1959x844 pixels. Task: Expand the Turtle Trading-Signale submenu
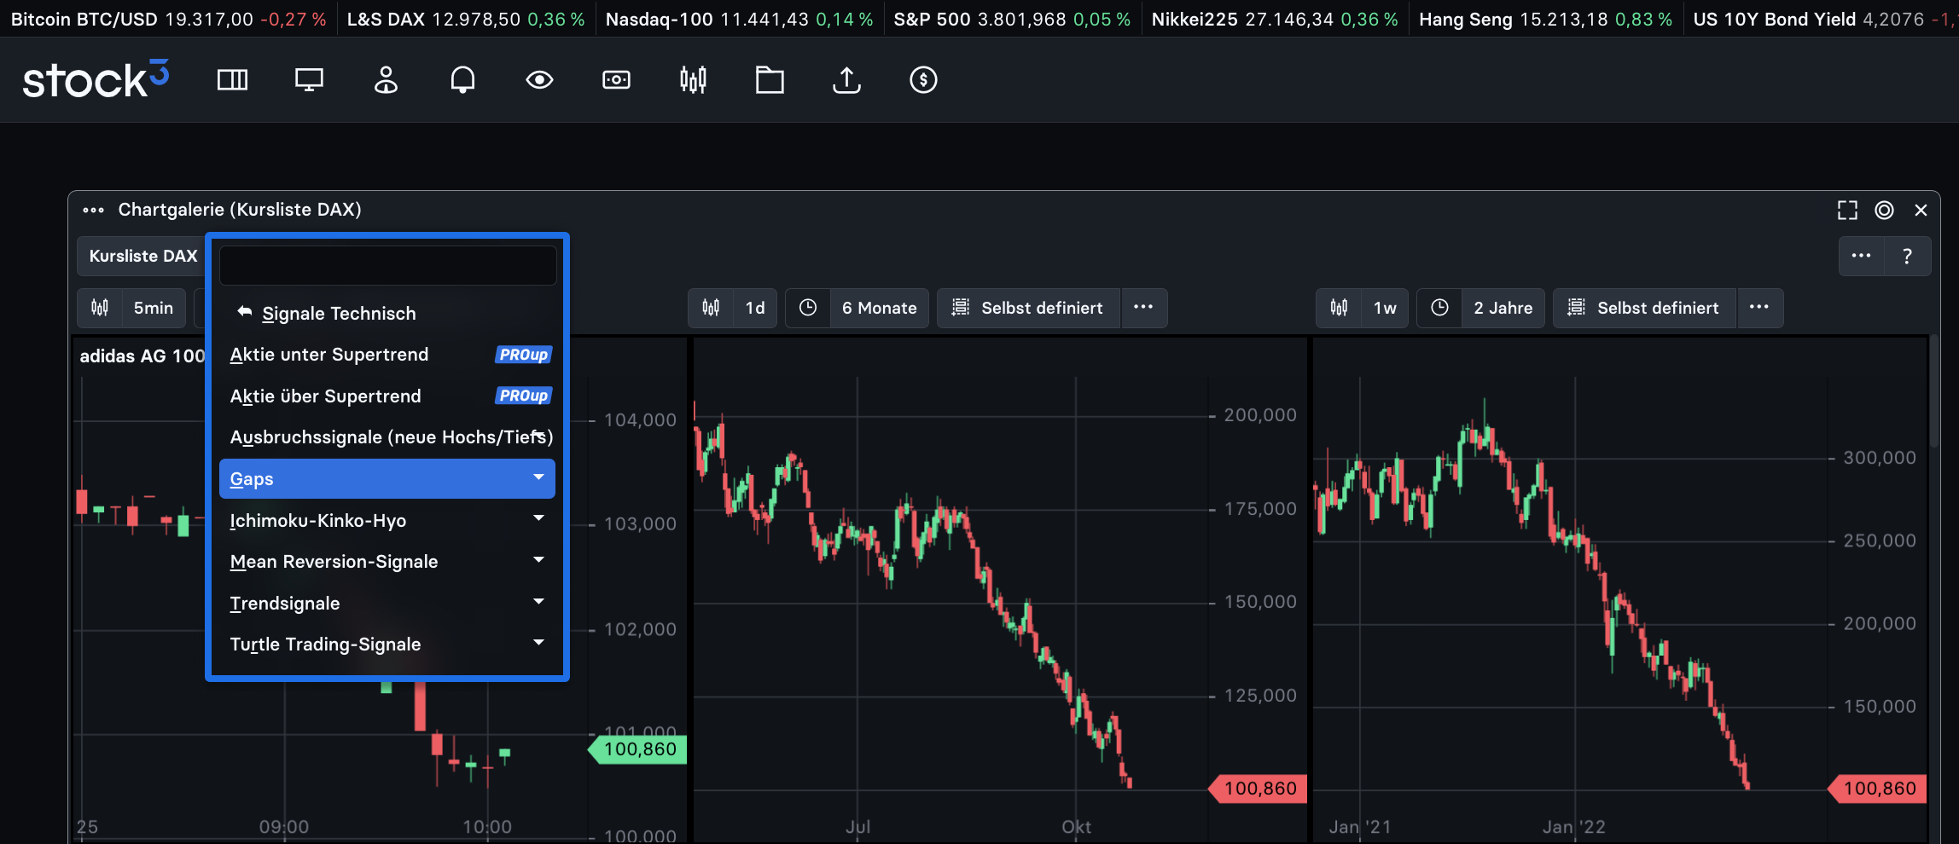(387, 644)
